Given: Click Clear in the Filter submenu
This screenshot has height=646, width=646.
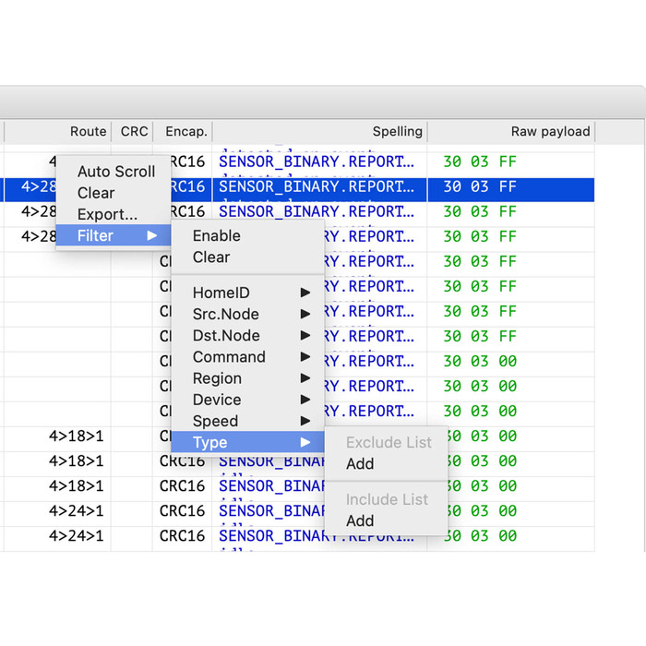Looking at the screenshot, I should (x=211, y=257).
